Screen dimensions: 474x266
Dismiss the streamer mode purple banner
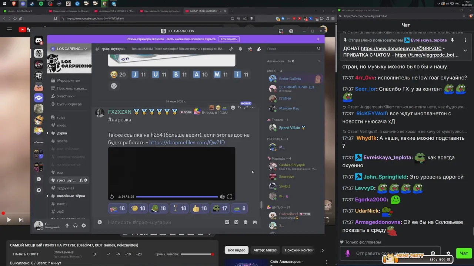[318, 39]
